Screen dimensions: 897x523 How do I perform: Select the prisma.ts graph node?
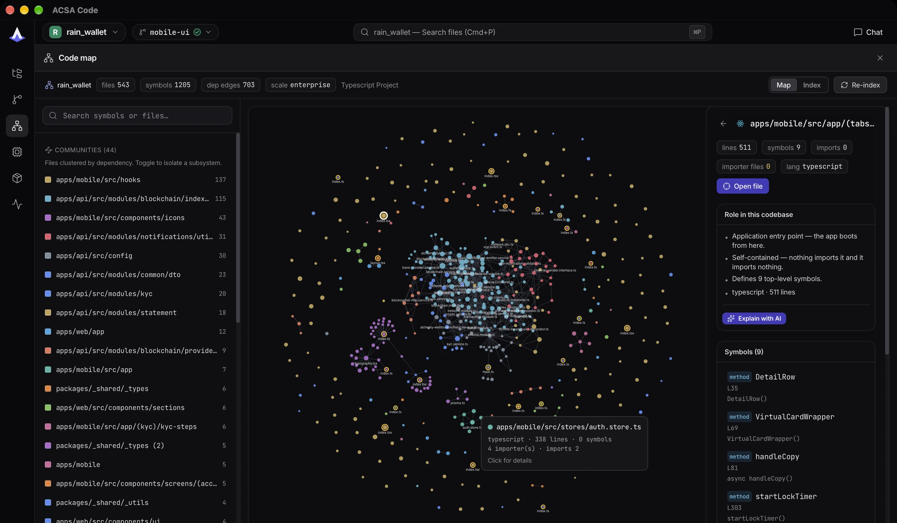[x=457, y=398]
